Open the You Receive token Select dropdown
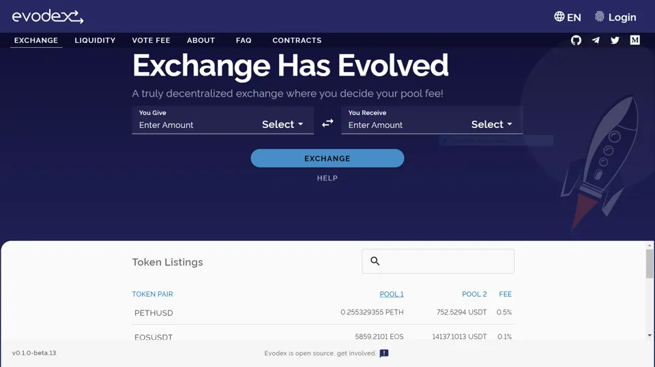The image size is (655, 367). (492, 125)
